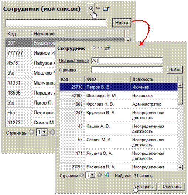Click the minus icon in Сотрудники (мой список) header
Viewport: 188px width, 195px height.
98,8
